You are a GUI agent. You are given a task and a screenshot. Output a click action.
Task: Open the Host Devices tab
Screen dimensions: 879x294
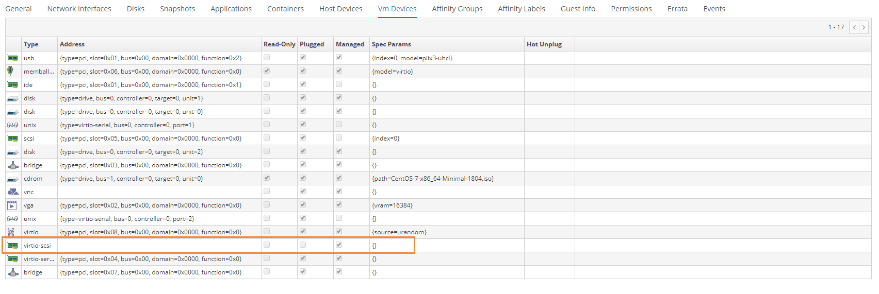340,9
